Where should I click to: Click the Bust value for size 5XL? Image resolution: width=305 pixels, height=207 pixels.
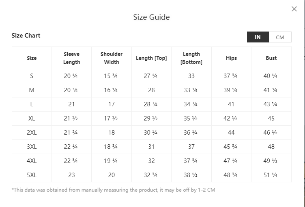coord(271,175)
